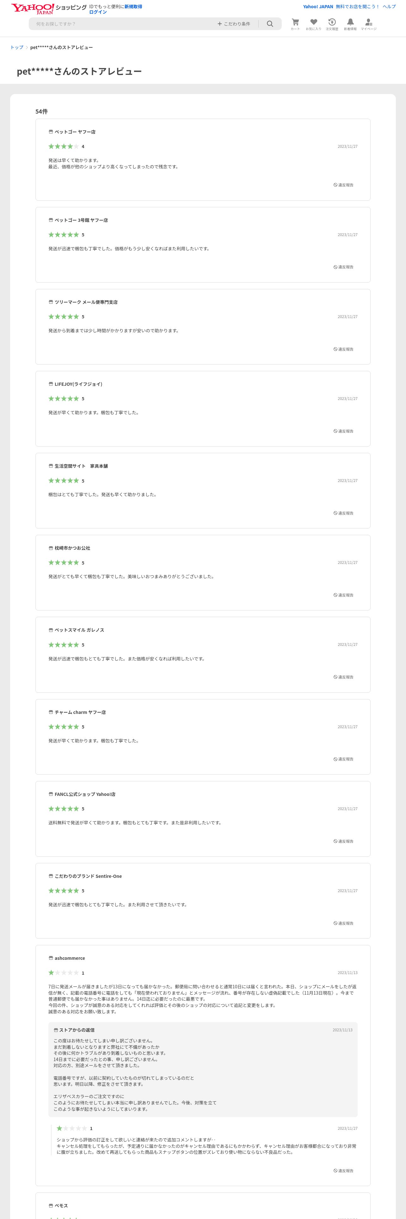
Task: Open the ヘルプ link at top right
Action: (389, 7)
